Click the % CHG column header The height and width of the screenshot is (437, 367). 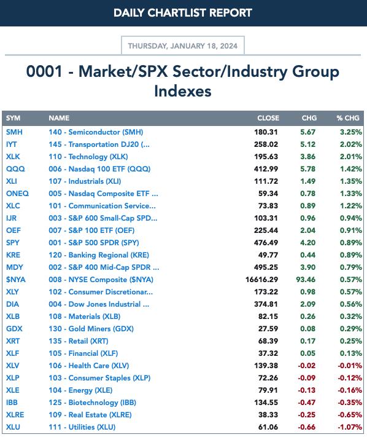[348, 118]
